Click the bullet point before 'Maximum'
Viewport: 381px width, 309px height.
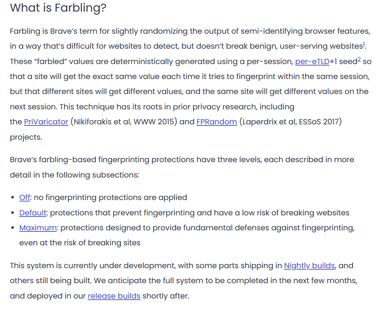pyautogui.click(x=13, y=228)
